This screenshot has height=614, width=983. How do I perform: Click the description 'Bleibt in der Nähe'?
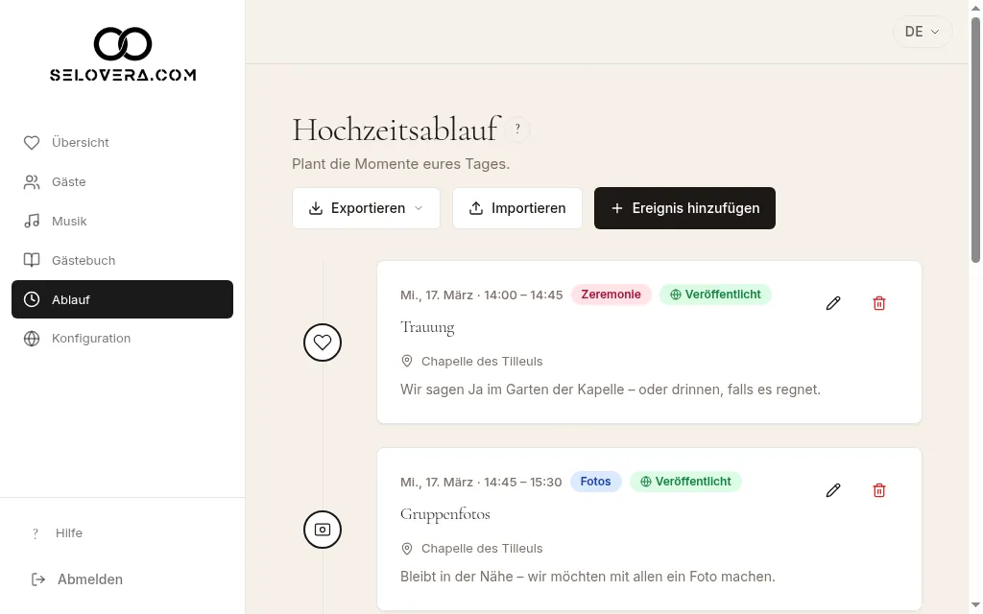[587, 577]
